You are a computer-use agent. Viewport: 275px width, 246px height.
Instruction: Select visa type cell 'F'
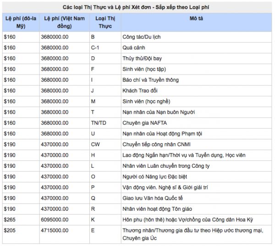tap(105, 70)
